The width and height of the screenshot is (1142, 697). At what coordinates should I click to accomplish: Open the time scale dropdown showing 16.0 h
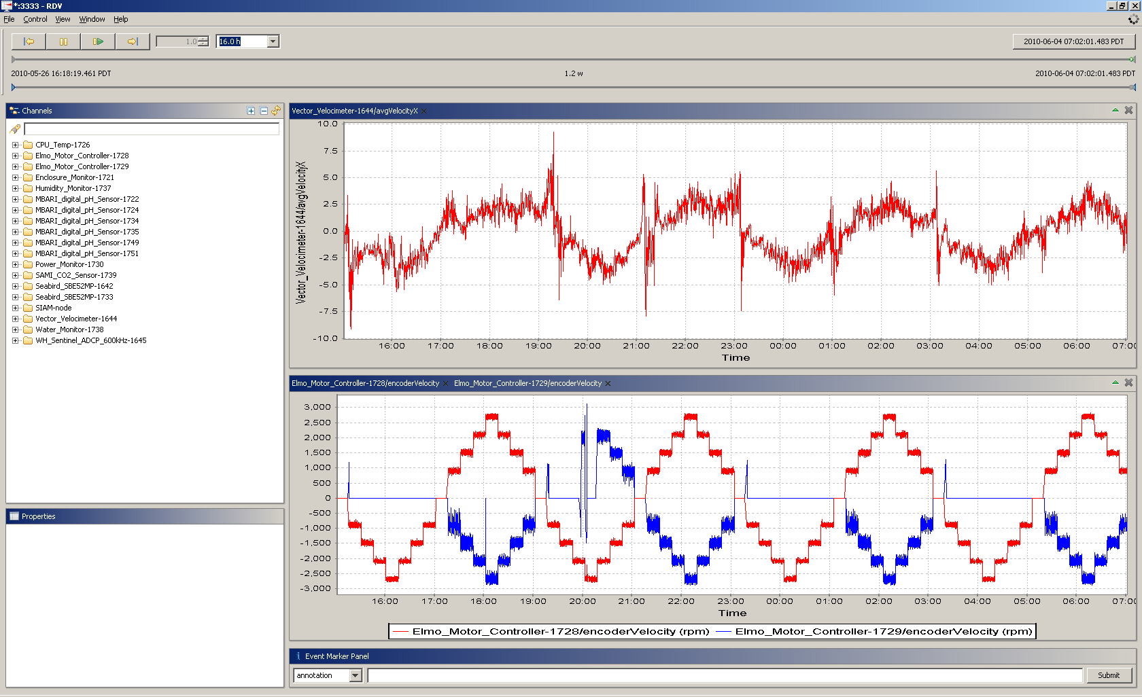click(273, 41)
